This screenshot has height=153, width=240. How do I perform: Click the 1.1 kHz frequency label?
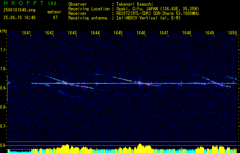pyautogui.click(x=3, y=50)
